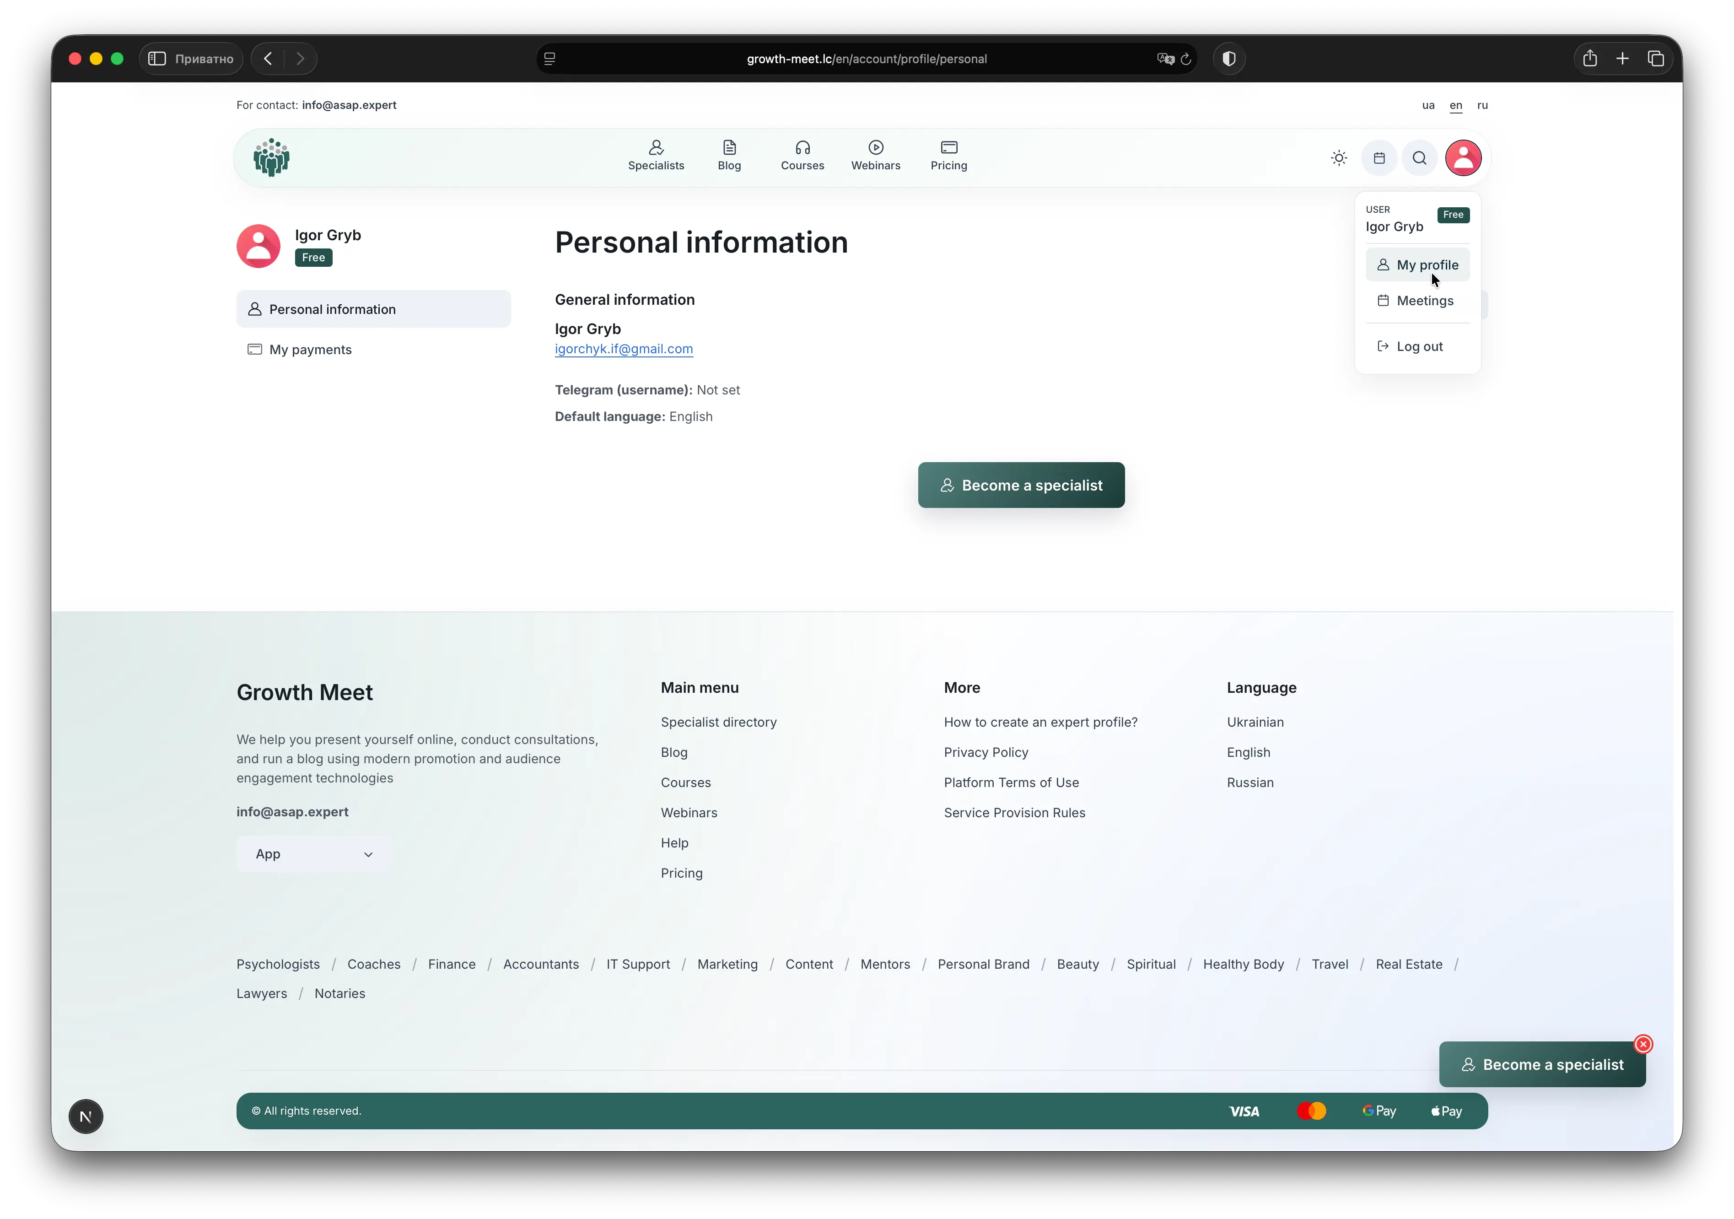Go to the Growth Meet logo home

272,157
